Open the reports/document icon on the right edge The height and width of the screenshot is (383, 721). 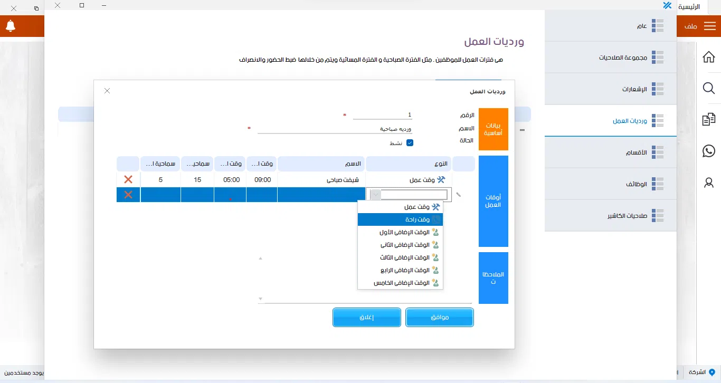(x=709, y=120)
